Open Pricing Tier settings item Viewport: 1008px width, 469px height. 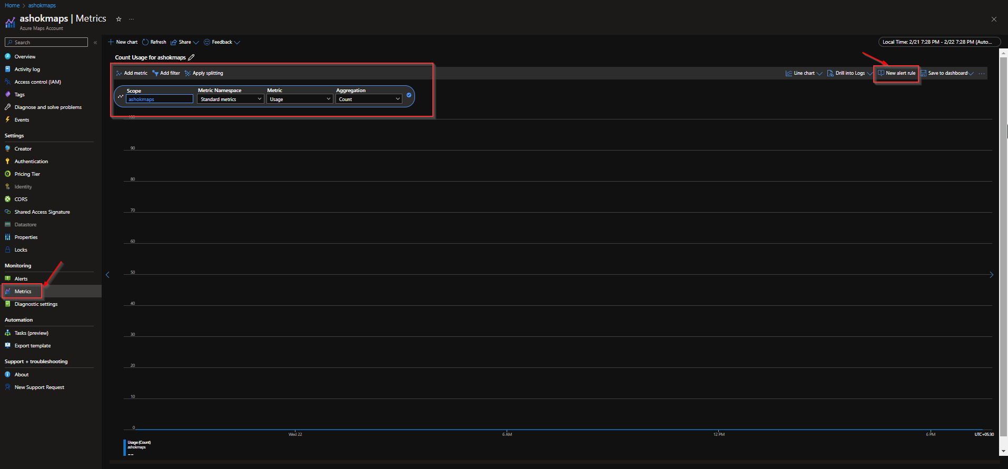[27, 174]
